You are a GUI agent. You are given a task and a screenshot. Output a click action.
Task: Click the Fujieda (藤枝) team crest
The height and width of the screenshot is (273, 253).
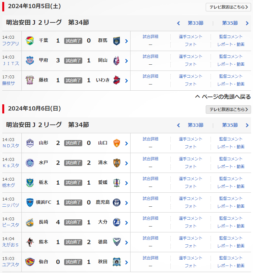[30, 80]
